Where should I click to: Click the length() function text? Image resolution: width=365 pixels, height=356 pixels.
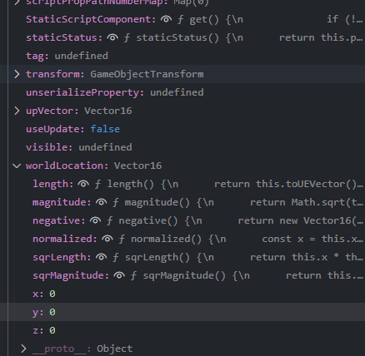(x=130, y=184)
